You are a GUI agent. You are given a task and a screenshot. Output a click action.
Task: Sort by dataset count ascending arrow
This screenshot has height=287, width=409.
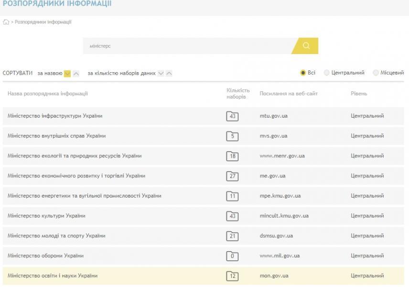[169, 73]
